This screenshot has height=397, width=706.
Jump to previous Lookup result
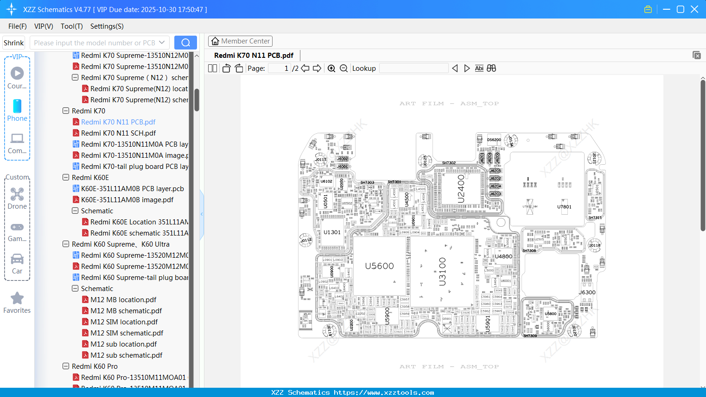coord(455,68)
